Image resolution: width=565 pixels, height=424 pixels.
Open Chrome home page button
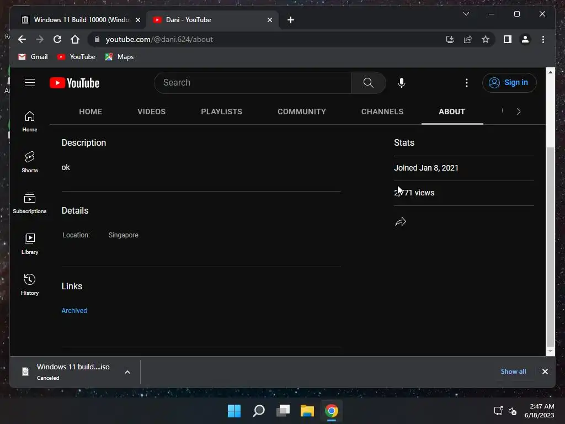click(75, 39)
